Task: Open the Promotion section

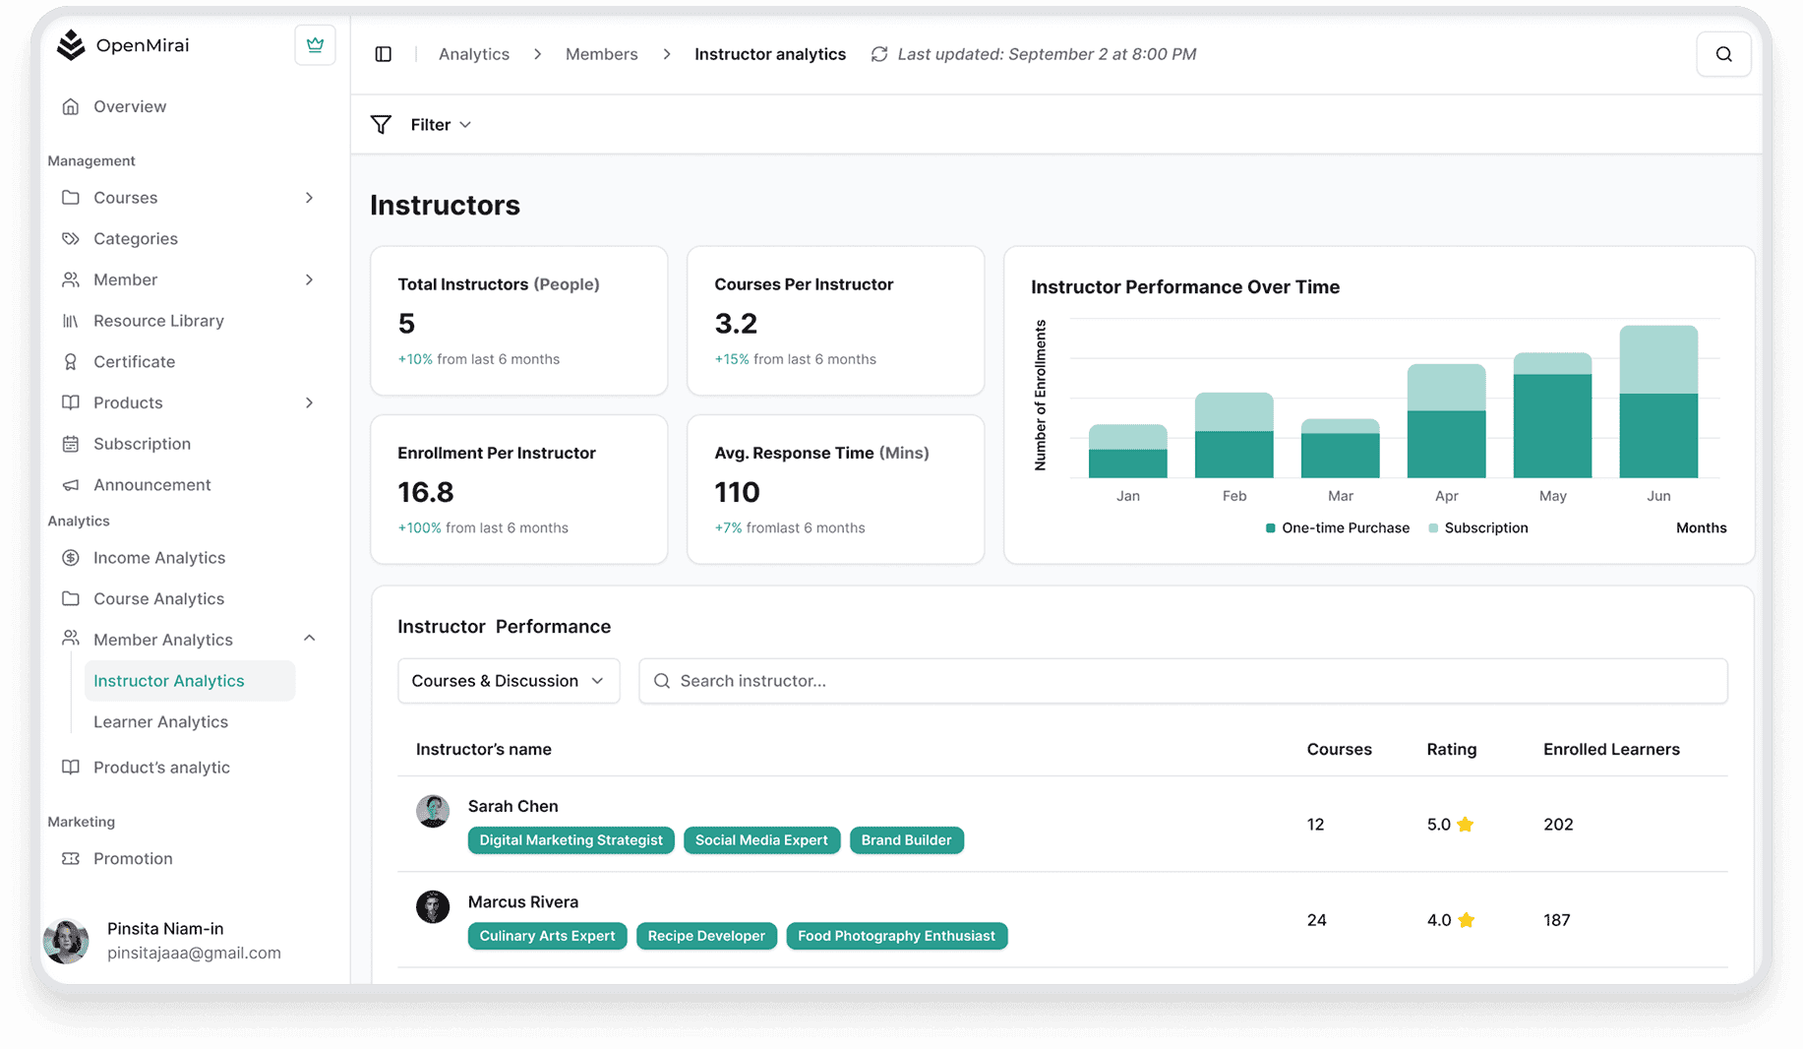Action: [x=131, y=858]
